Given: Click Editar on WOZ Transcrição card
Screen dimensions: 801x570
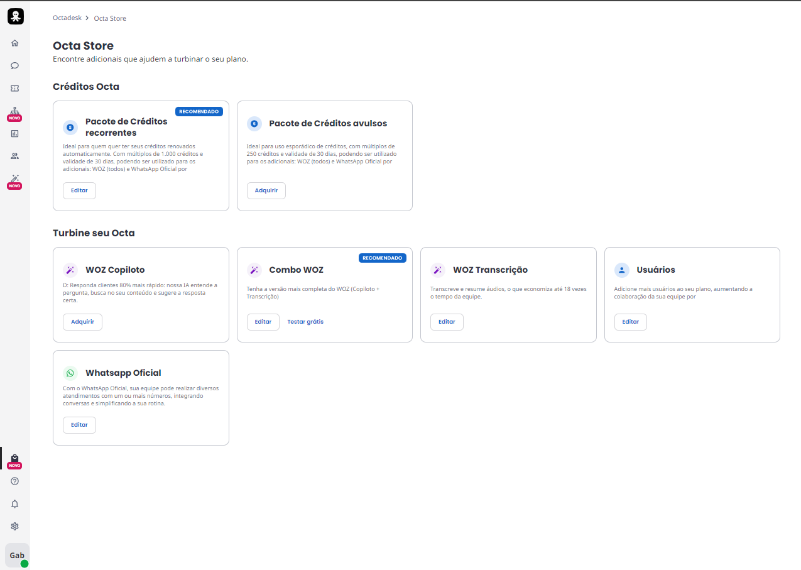Looking at the screenshot, I should 447,322.
